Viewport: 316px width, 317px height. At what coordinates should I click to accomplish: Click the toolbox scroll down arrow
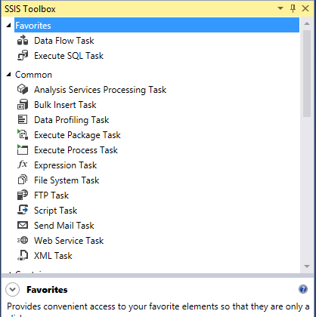tap(307, 266)
